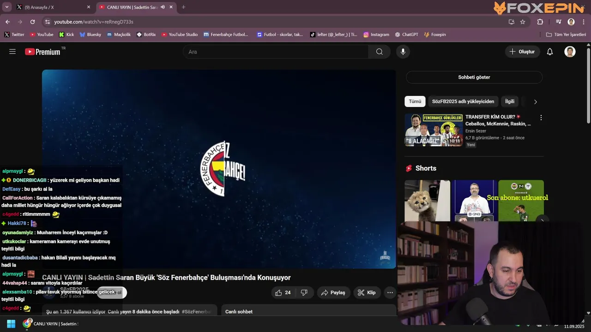The width and height of the screenshot is (591, 332).
Task: Share the video with Paylaş
Action: click(333, 292)
